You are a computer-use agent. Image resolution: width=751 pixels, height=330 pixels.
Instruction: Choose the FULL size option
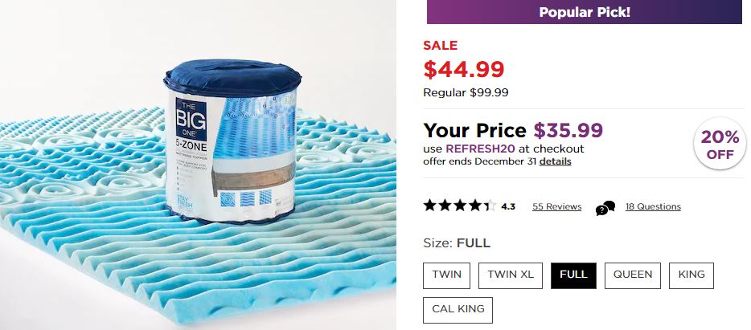pos(573,275)
